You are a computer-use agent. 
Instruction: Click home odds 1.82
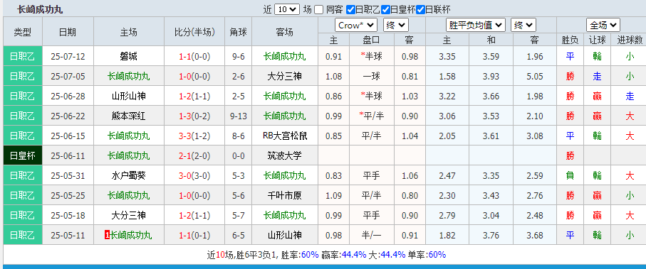click(447, 236)
